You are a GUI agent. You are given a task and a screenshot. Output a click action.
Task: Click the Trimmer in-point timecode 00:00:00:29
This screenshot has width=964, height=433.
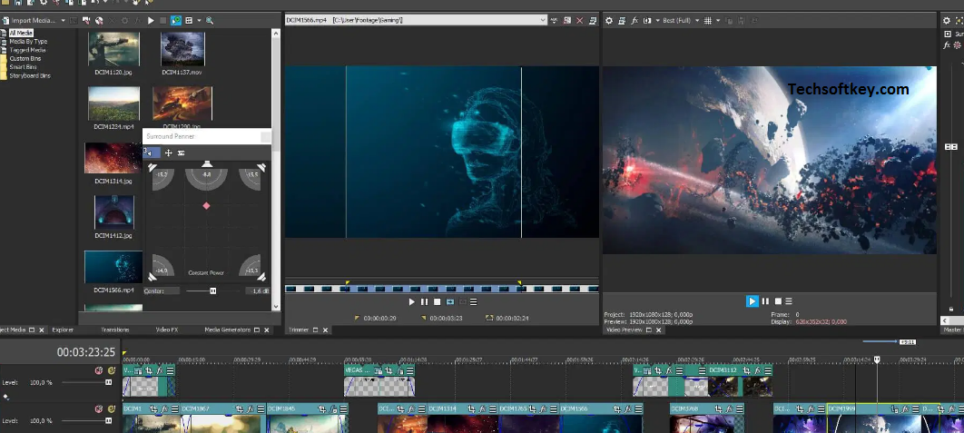click(x=380, y=319)
